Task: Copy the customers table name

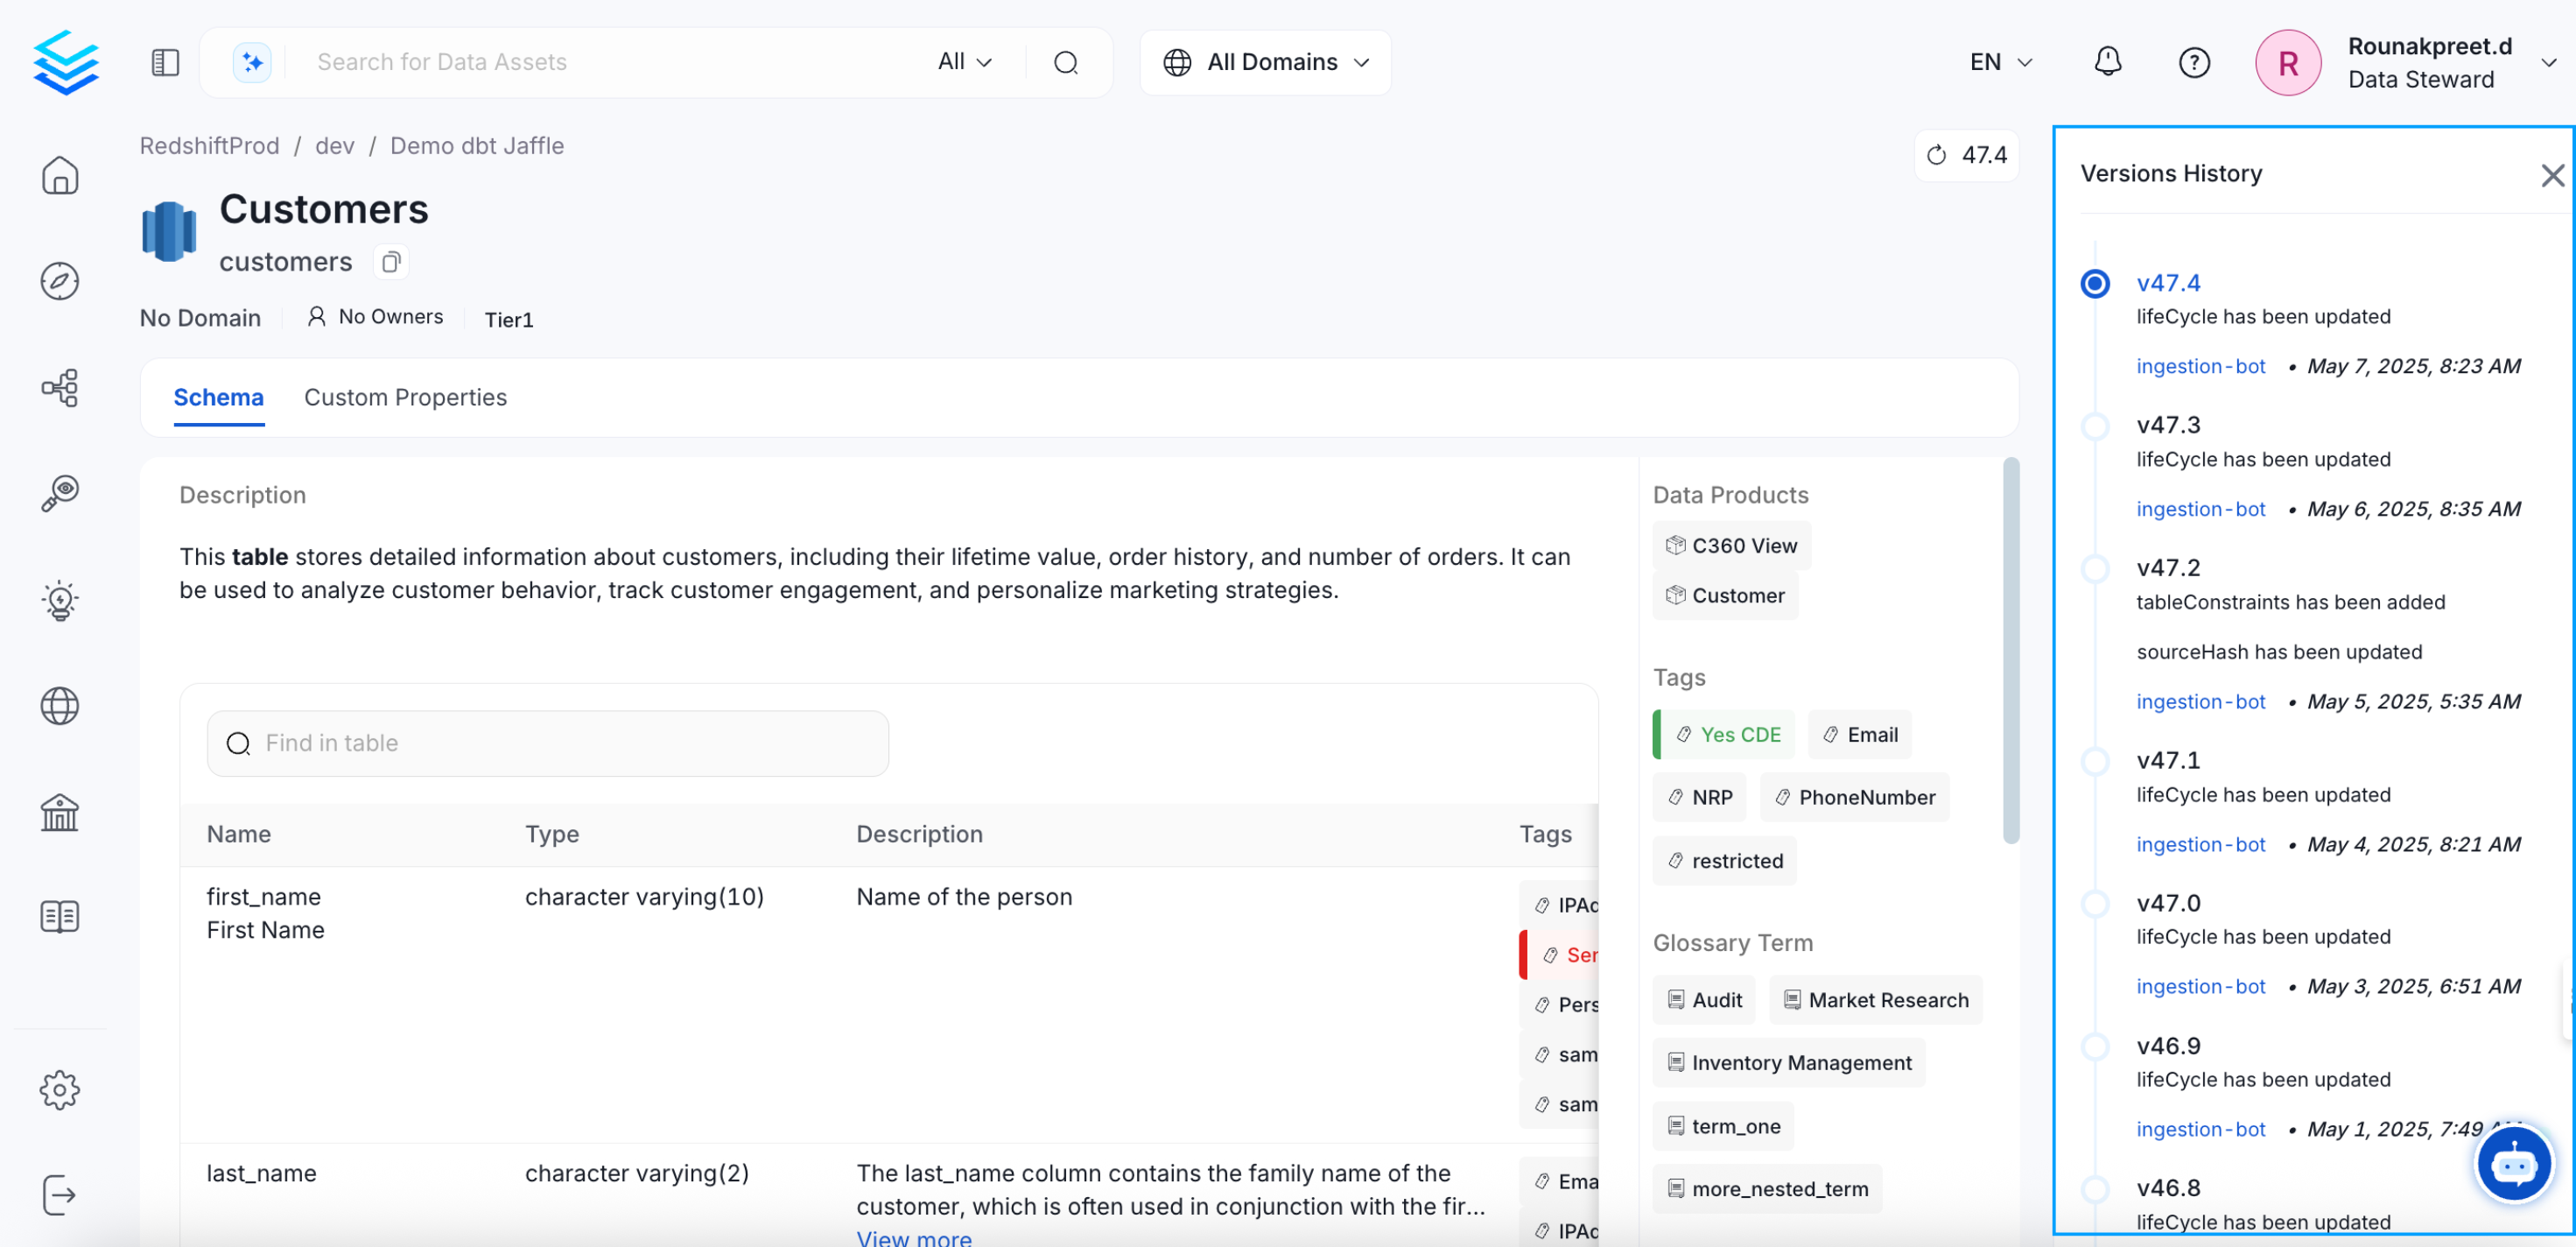Action: point(390,261)
